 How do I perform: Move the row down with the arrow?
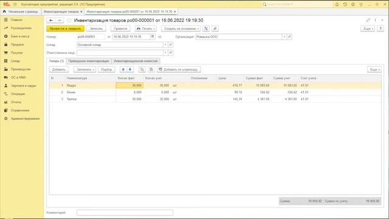pos(130,69)
